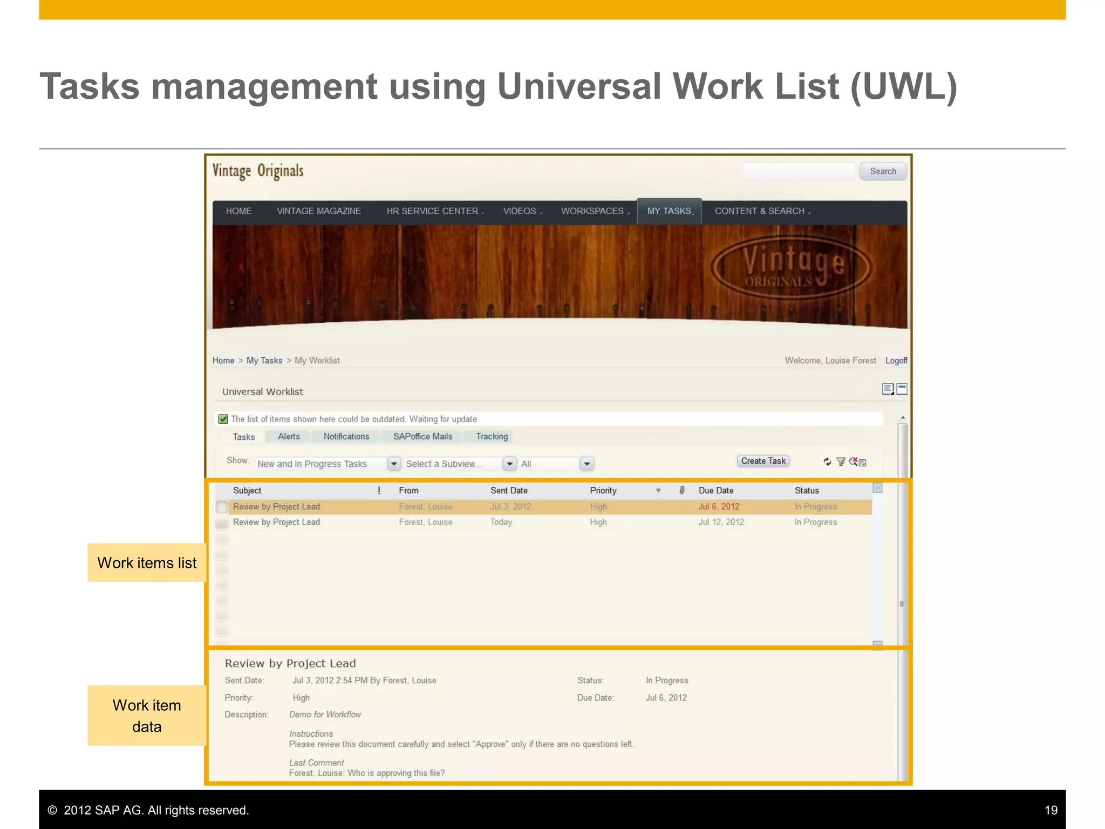1105x829 pixels.
Task: Open the Review by Project Lead task sent Today
Action: click(x=276, y=522)
